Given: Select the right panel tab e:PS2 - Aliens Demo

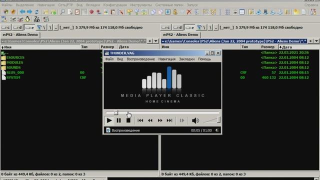Looking at the screenshot, I should click(x=180, y=34).
